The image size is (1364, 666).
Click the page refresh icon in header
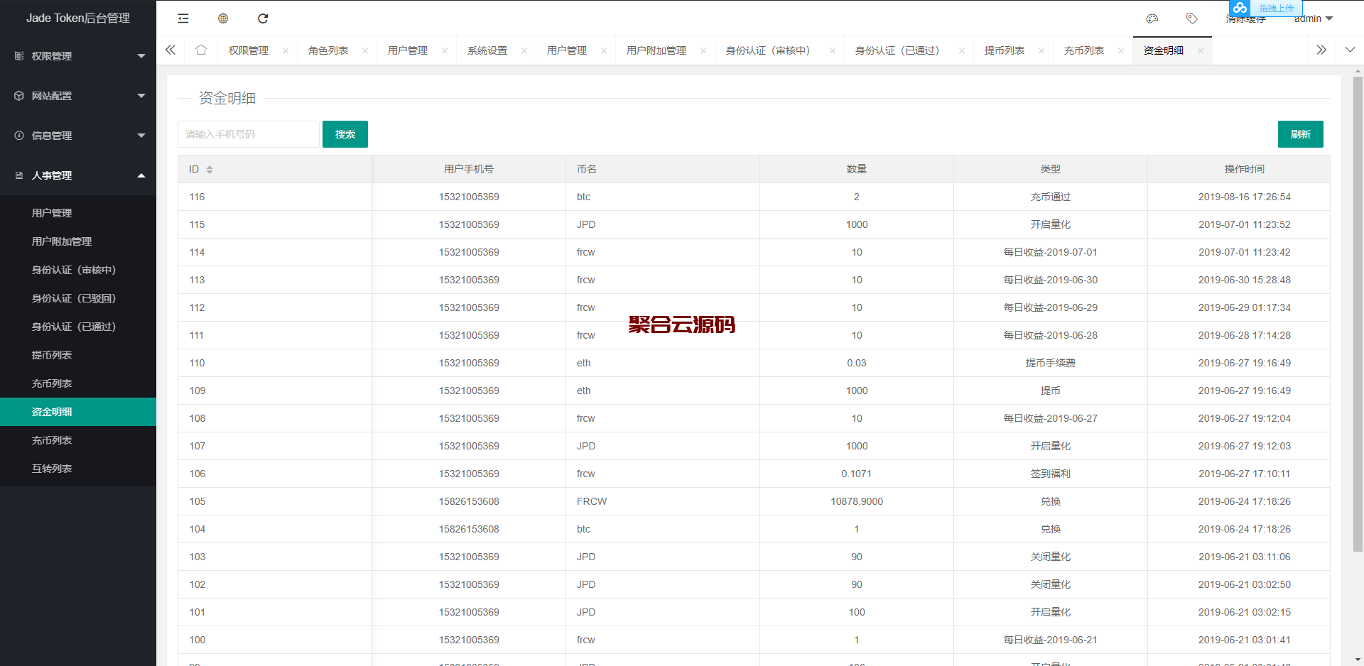pos(263,18)
